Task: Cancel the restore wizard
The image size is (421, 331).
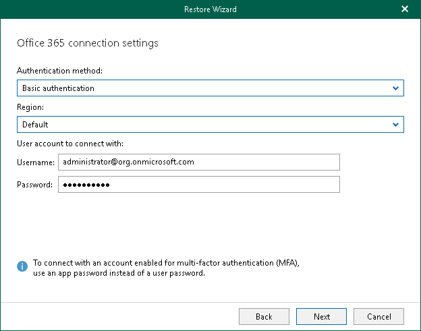Action: (378, 316)
